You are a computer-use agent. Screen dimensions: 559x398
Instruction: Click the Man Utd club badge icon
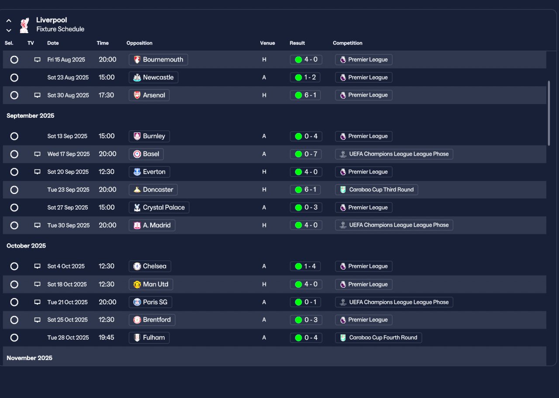137,284
